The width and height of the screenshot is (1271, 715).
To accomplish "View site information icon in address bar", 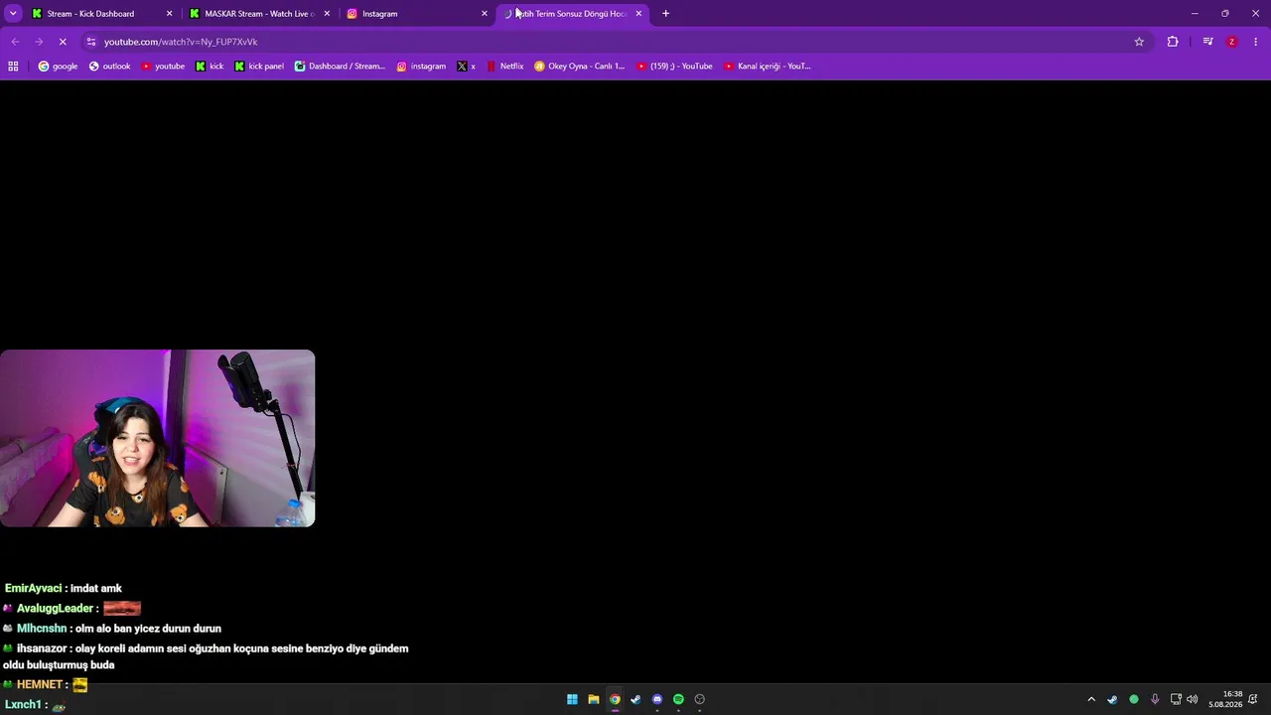I will tap(91, 42).
